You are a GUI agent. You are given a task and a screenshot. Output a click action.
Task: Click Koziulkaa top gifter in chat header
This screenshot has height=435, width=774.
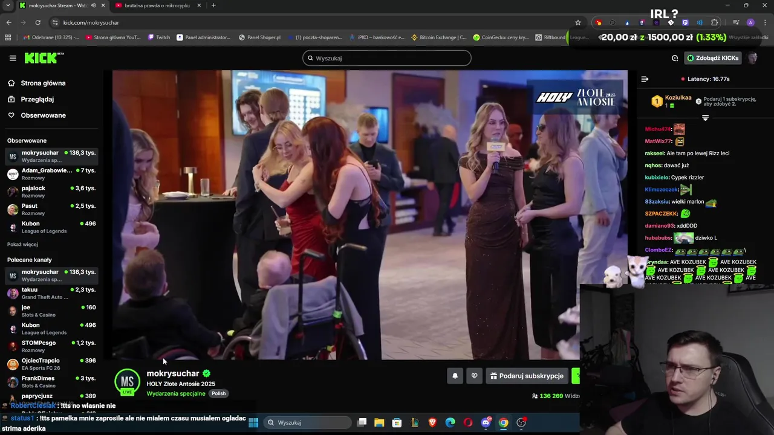click(x=672, y=101)
